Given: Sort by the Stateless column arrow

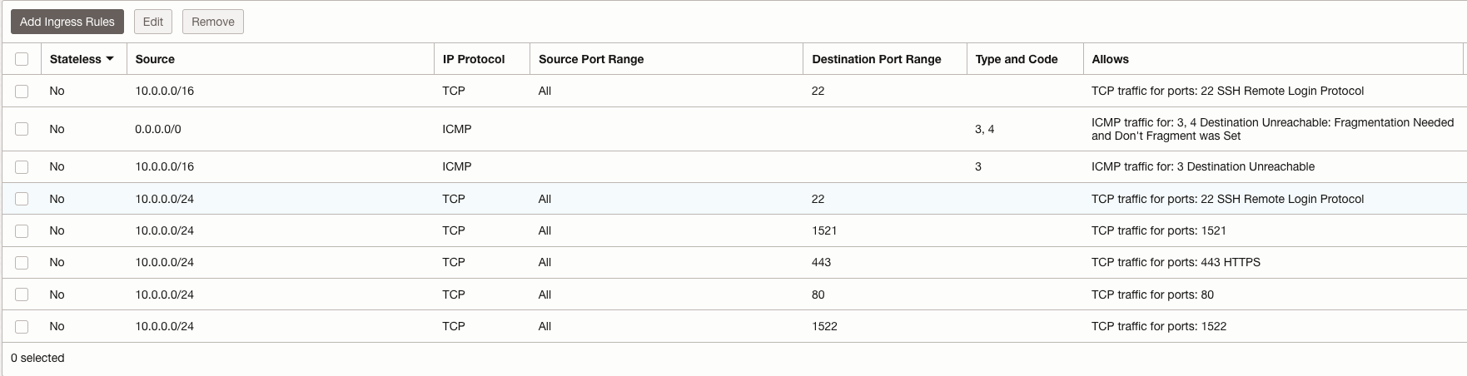Looking at the screenshot, I should click(110, 59).
